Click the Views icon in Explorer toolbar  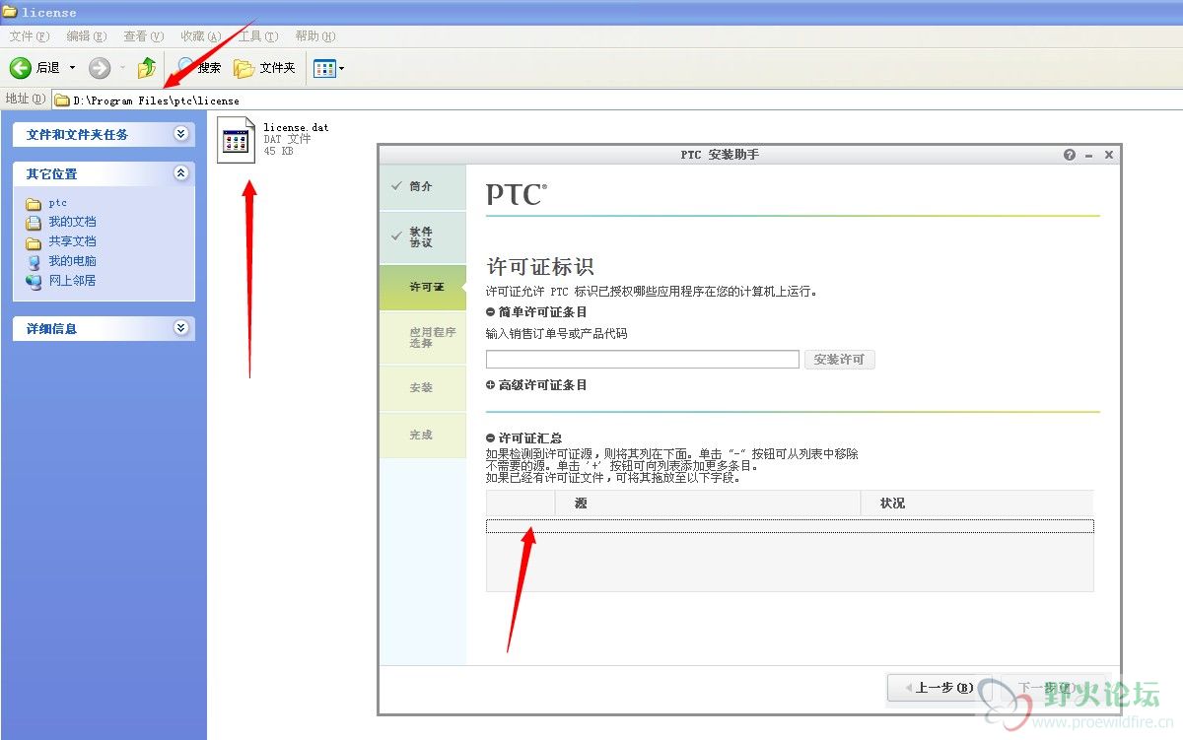point(324,68)
